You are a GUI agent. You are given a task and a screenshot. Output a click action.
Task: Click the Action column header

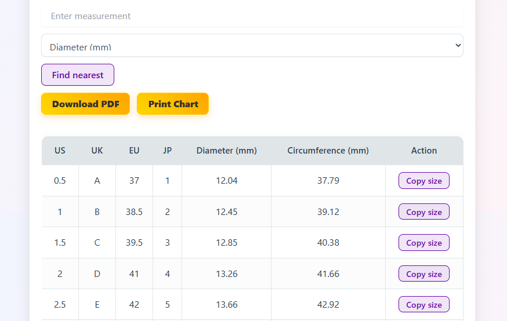(x=424, y=151)
